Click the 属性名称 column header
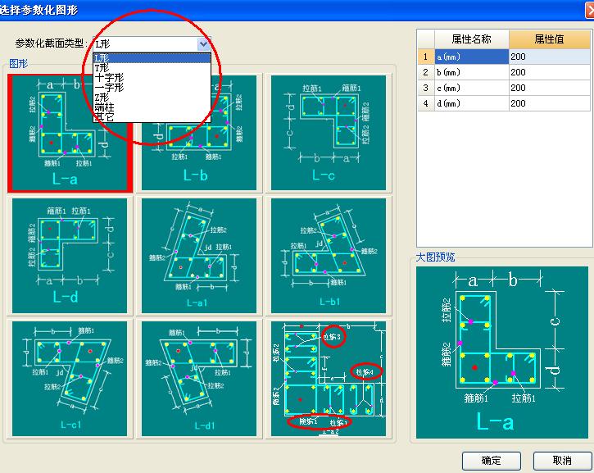Image resolution: width=594 pixels, height=473 pixels. tap(471, 39)
